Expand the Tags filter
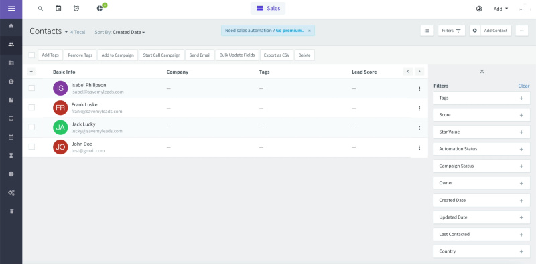 click(x=482, y=98)
